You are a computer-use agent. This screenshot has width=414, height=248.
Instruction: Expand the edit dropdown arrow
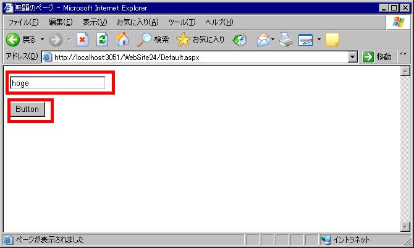[319, 40]
